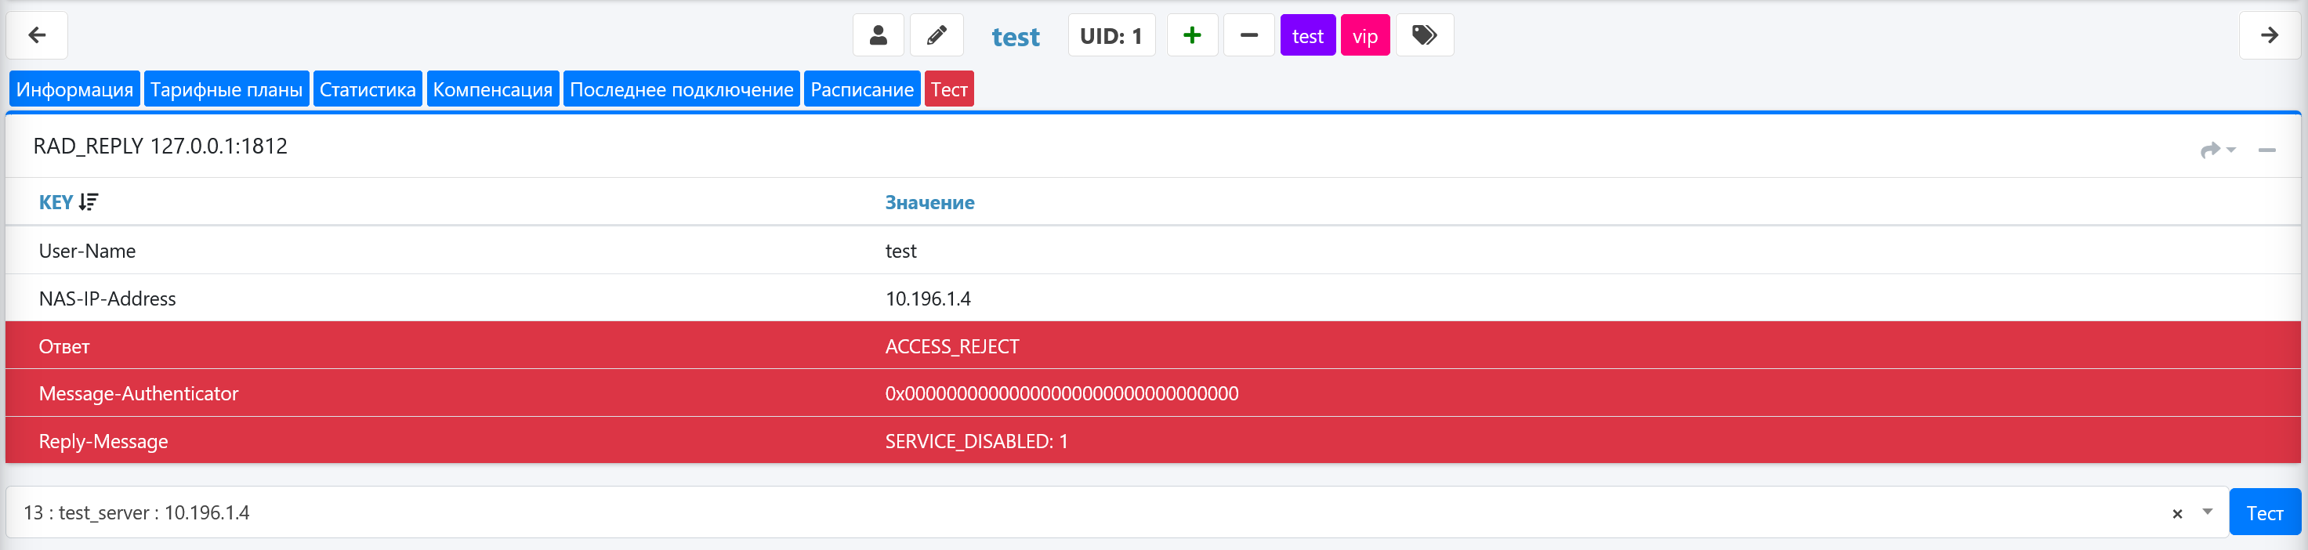Switch to the Расписание tab

point(862,89)
